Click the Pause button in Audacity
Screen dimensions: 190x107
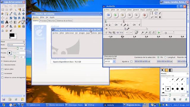(x=109, y=15)
